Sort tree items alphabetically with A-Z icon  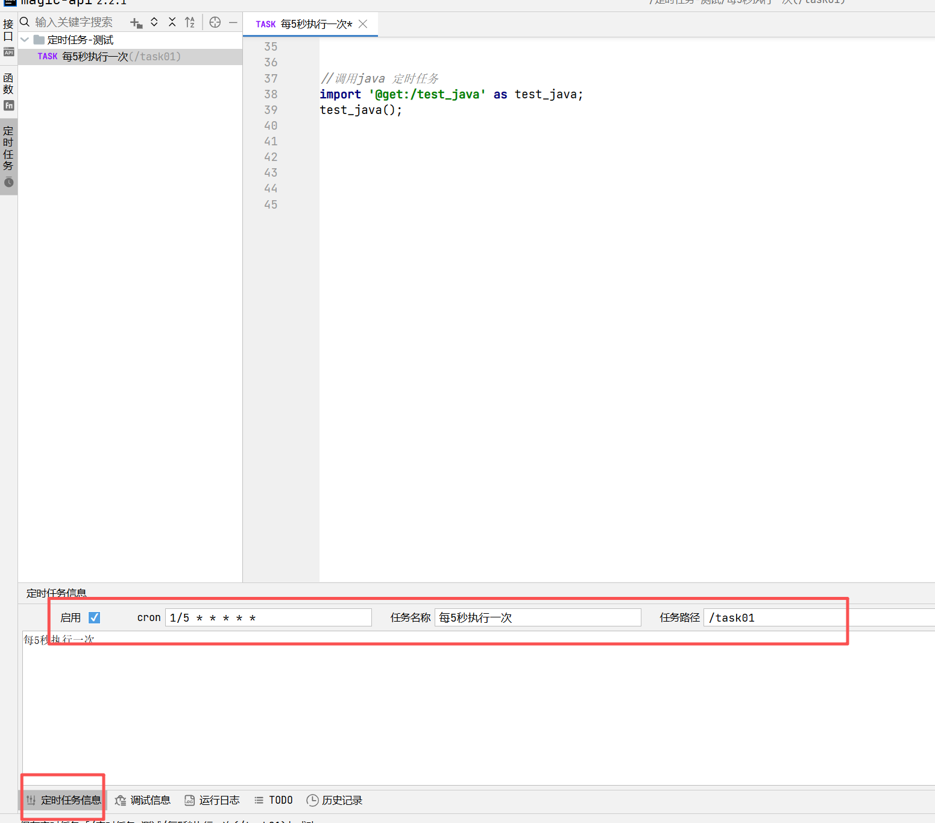190,22
